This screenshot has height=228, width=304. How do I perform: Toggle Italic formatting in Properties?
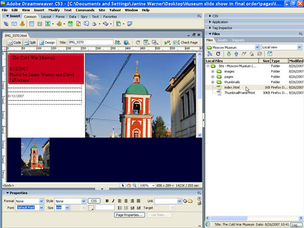pyautogui.click(x=113, y=201)
